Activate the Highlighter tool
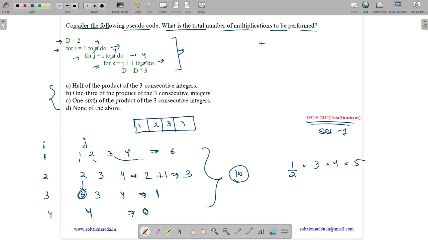The width and height of the screenshot is (428, 240). click(x=168, y=231)
